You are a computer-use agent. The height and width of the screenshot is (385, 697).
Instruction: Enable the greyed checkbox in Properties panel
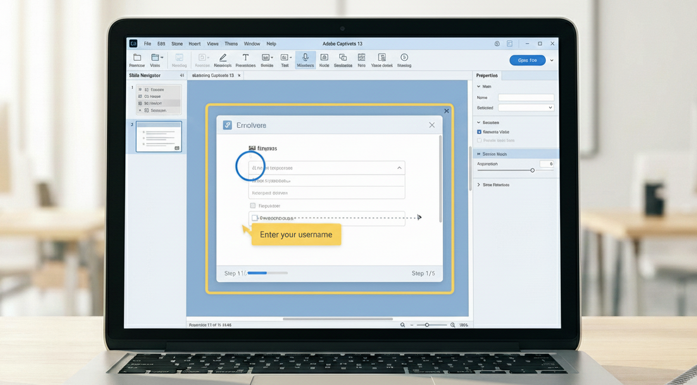pos(479,140)
